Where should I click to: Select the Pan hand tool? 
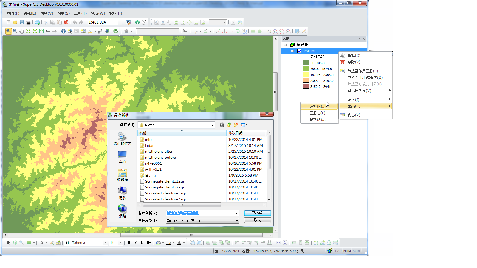[21, 31]
